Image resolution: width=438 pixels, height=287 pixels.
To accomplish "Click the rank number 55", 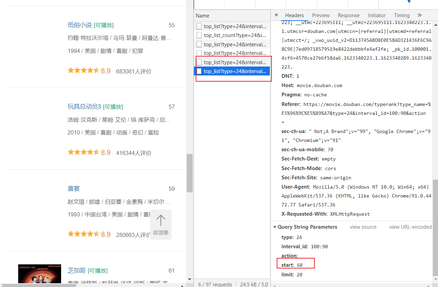I will point(172,25).
